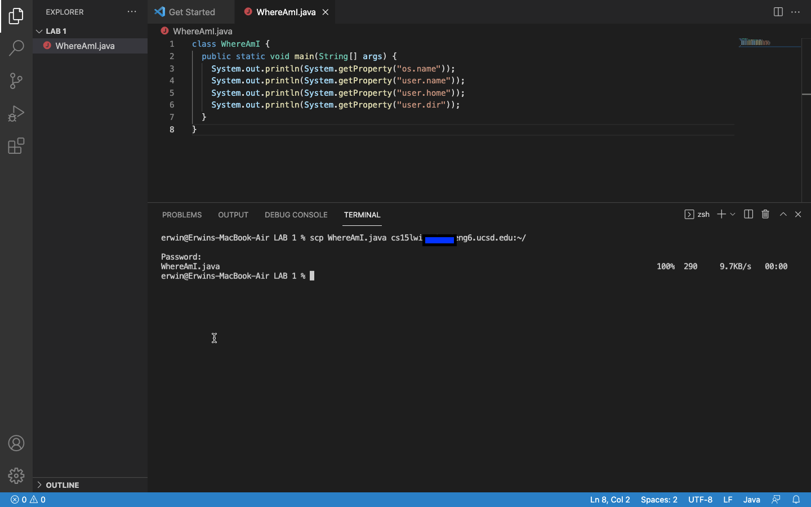Switch to the Get Started tab
811x507 pixels.
[x=191, y=12]
